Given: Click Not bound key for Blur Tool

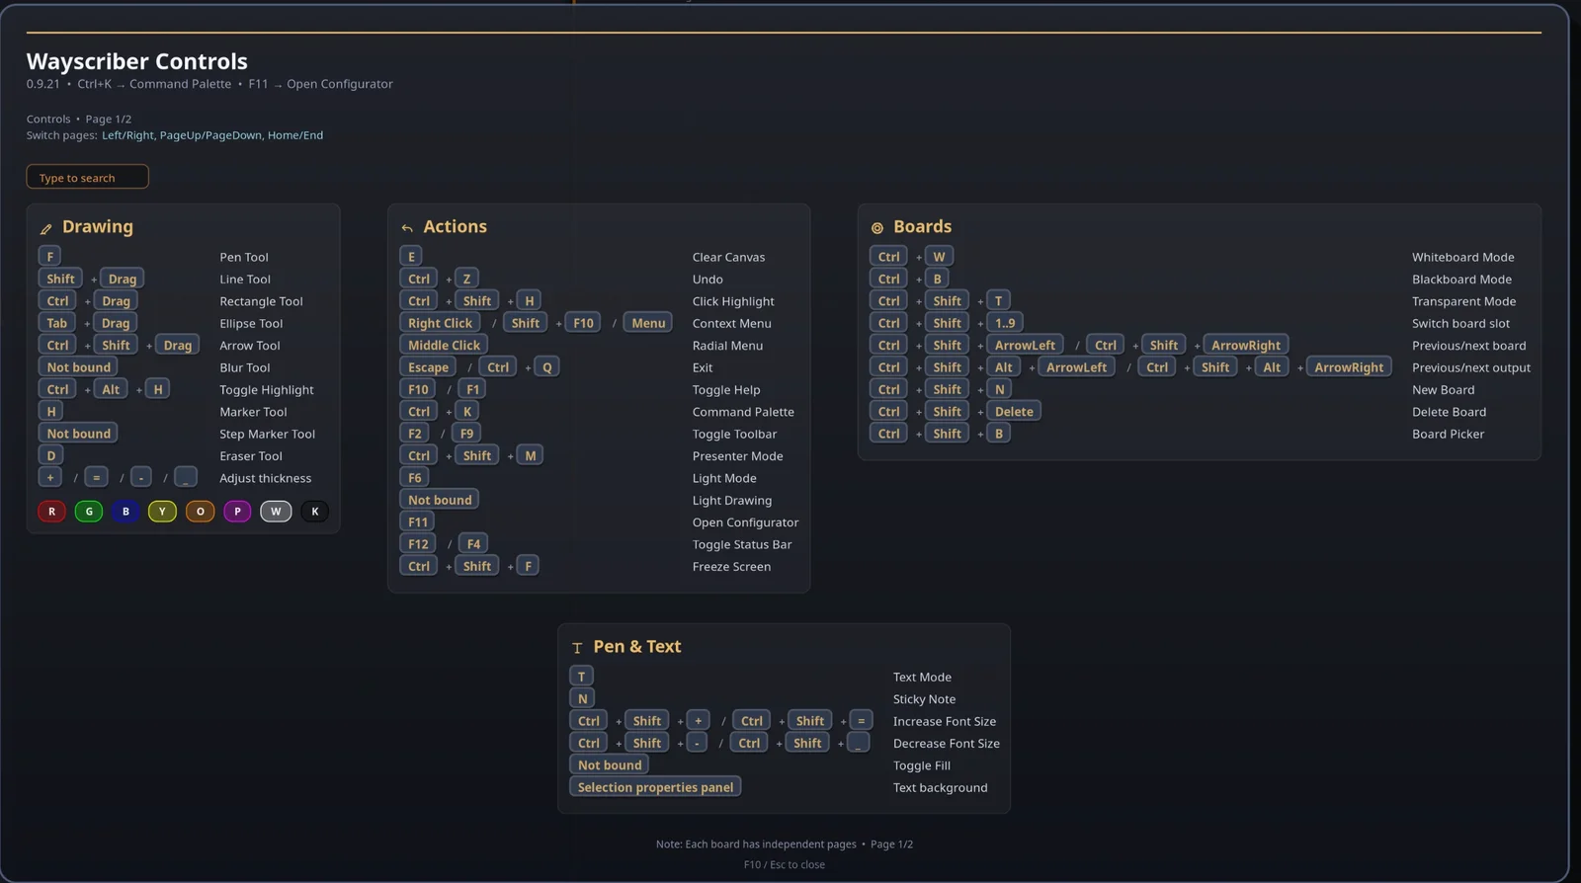Looking at the screenshot, I should pos(78,366).
